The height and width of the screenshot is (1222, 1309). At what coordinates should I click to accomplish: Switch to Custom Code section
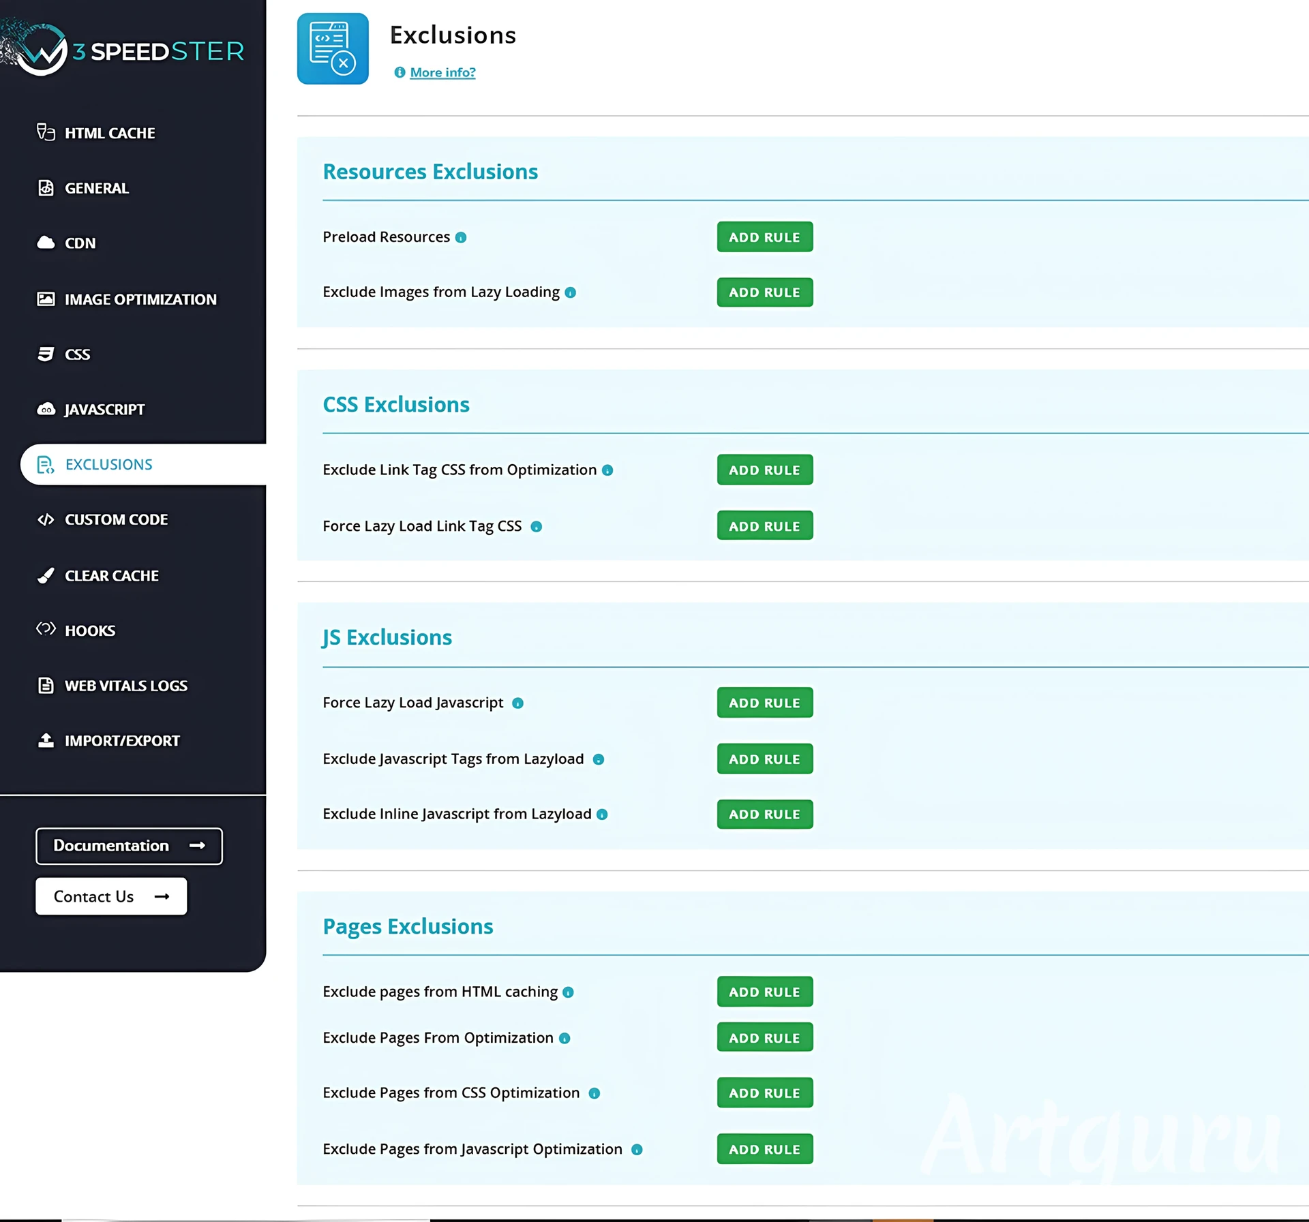(x=116, y=519)
